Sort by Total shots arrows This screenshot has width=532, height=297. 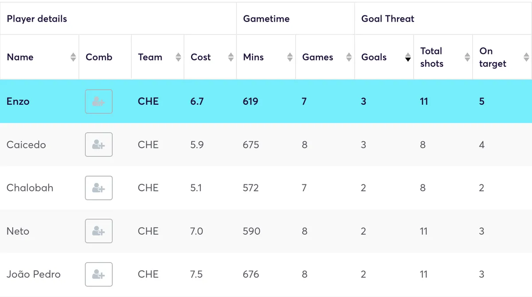pyautogui.click(x=467, y=57)
